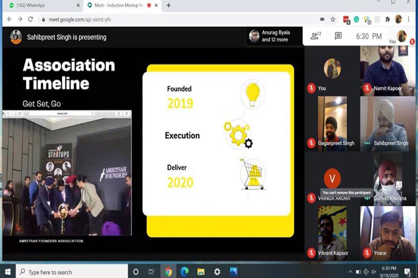418x278 pixels.
Task: Show the participants list people icon
Action: 315,36
